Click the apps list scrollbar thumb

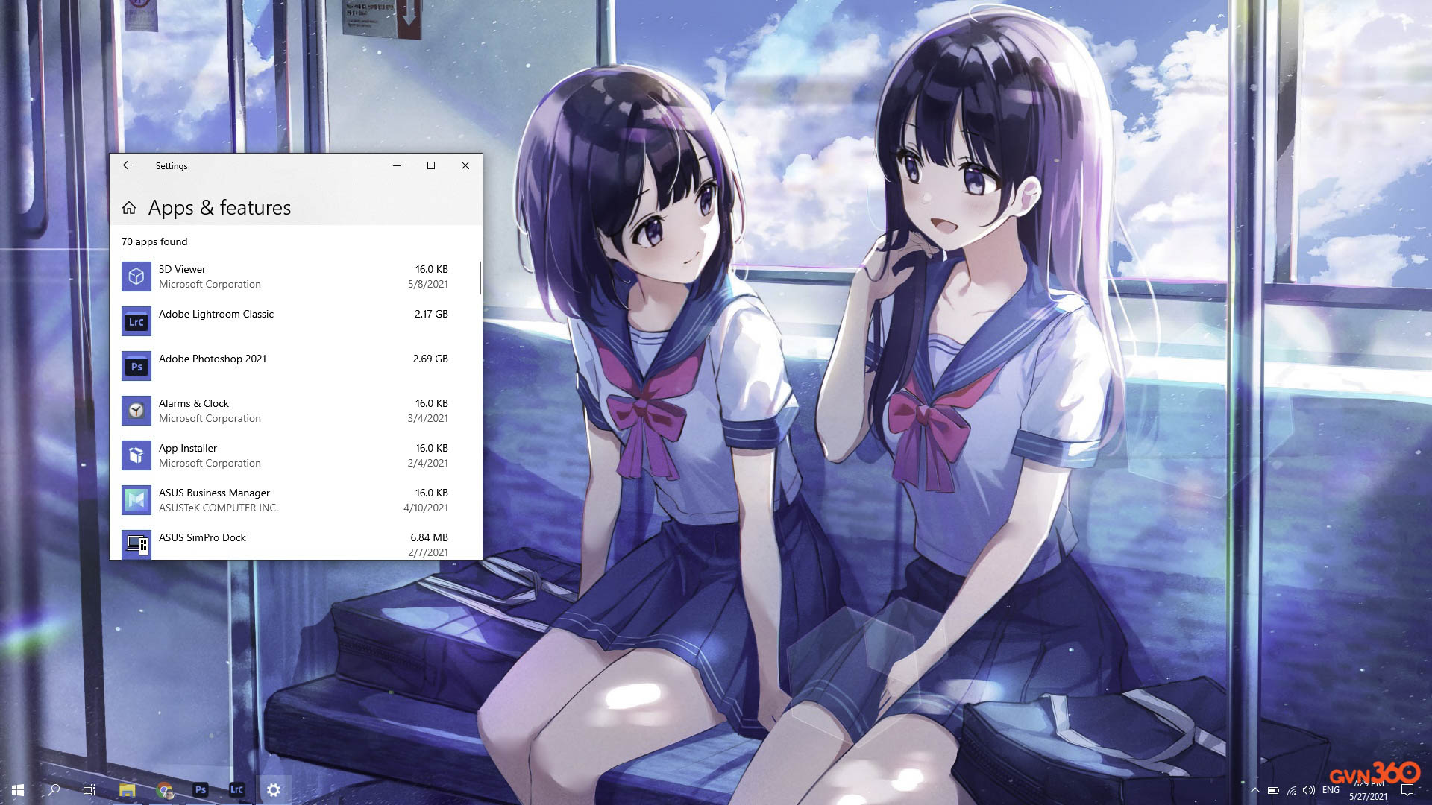click(480, 277)
